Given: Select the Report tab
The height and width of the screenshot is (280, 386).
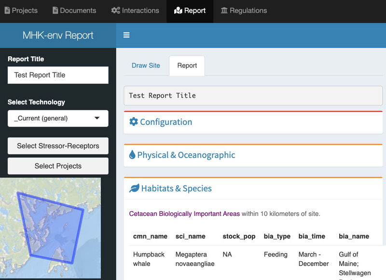Looking at the screenshot, I should [x=187, y=65].
